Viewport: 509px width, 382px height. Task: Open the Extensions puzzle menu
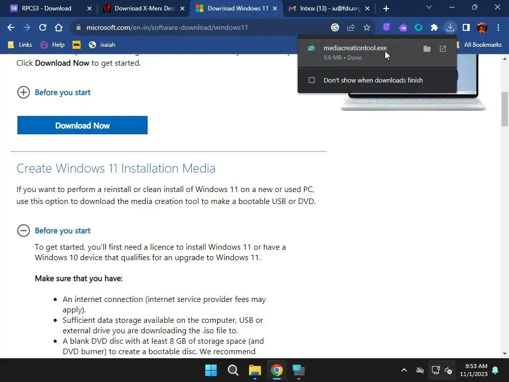coord(434,28)
